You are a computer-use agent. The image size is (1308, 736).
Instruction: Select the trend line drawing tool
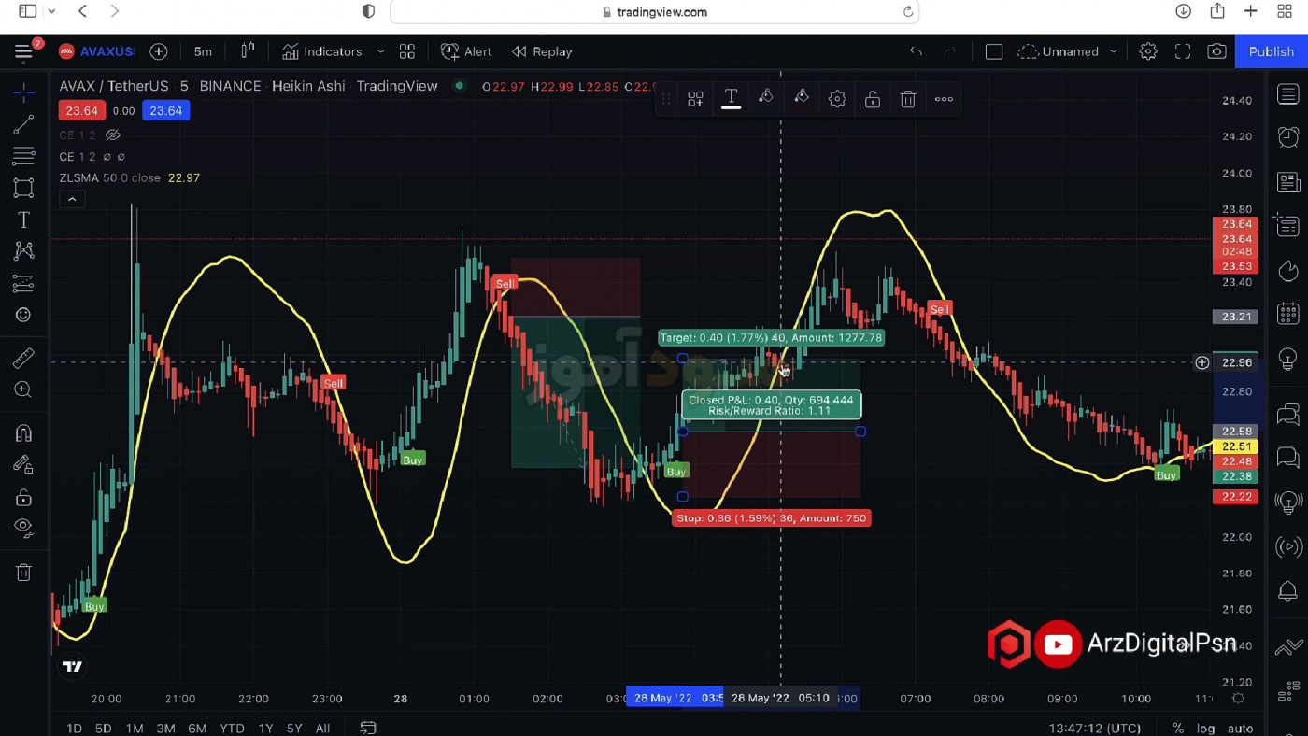(x=23, y=124)
